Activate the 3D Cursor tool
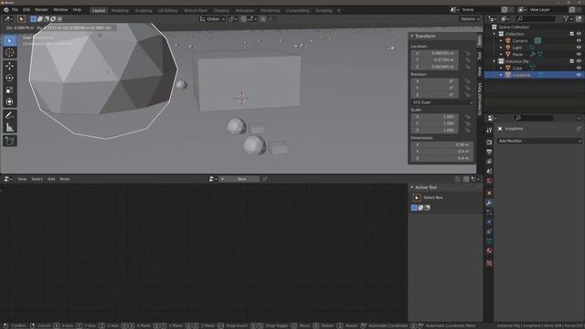 pyautogui.click(x=10, y=53)
